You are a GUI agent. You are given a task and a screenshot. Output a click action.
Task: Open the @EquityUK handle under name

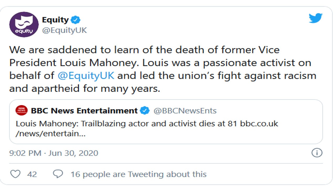click(64, 30)
